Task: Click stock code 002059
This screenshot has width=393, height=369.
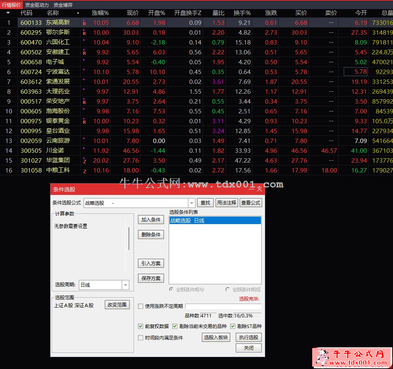Action: (31, 141)
